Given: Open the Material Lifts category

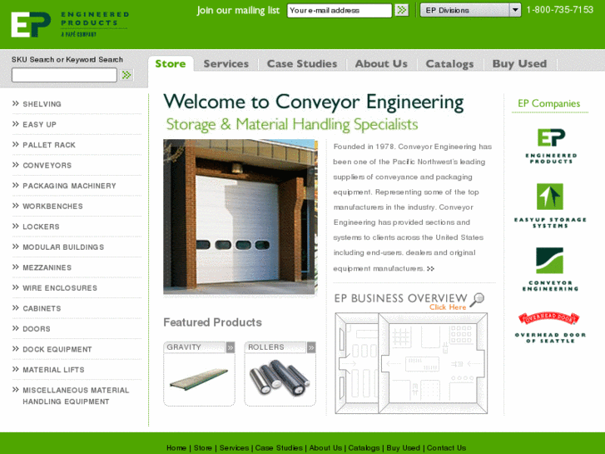Looking at the screenshot, I should (53, 370).
